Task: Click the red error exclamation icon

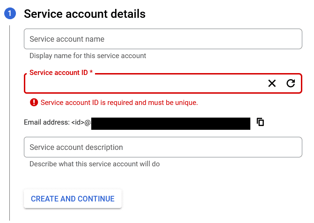Action: pos(34,102)
